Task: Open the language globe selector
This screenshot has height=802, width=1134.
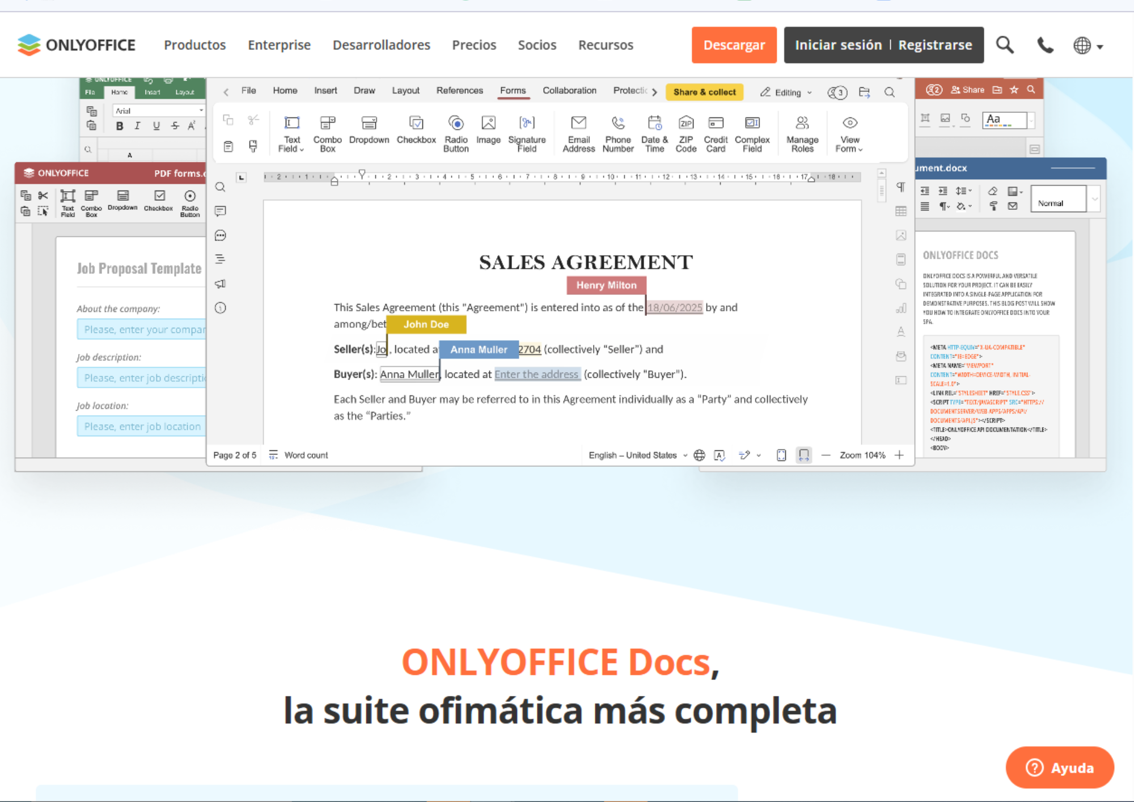Action: point(1088,45)
